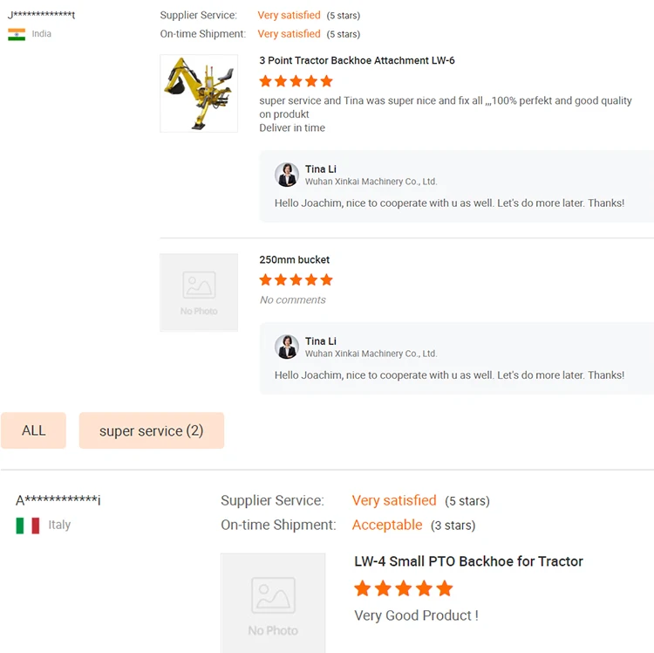Click Tina Li's avatar in first reply
The width and height of the screenshot is (654, 653).
(x=287, y=175)
